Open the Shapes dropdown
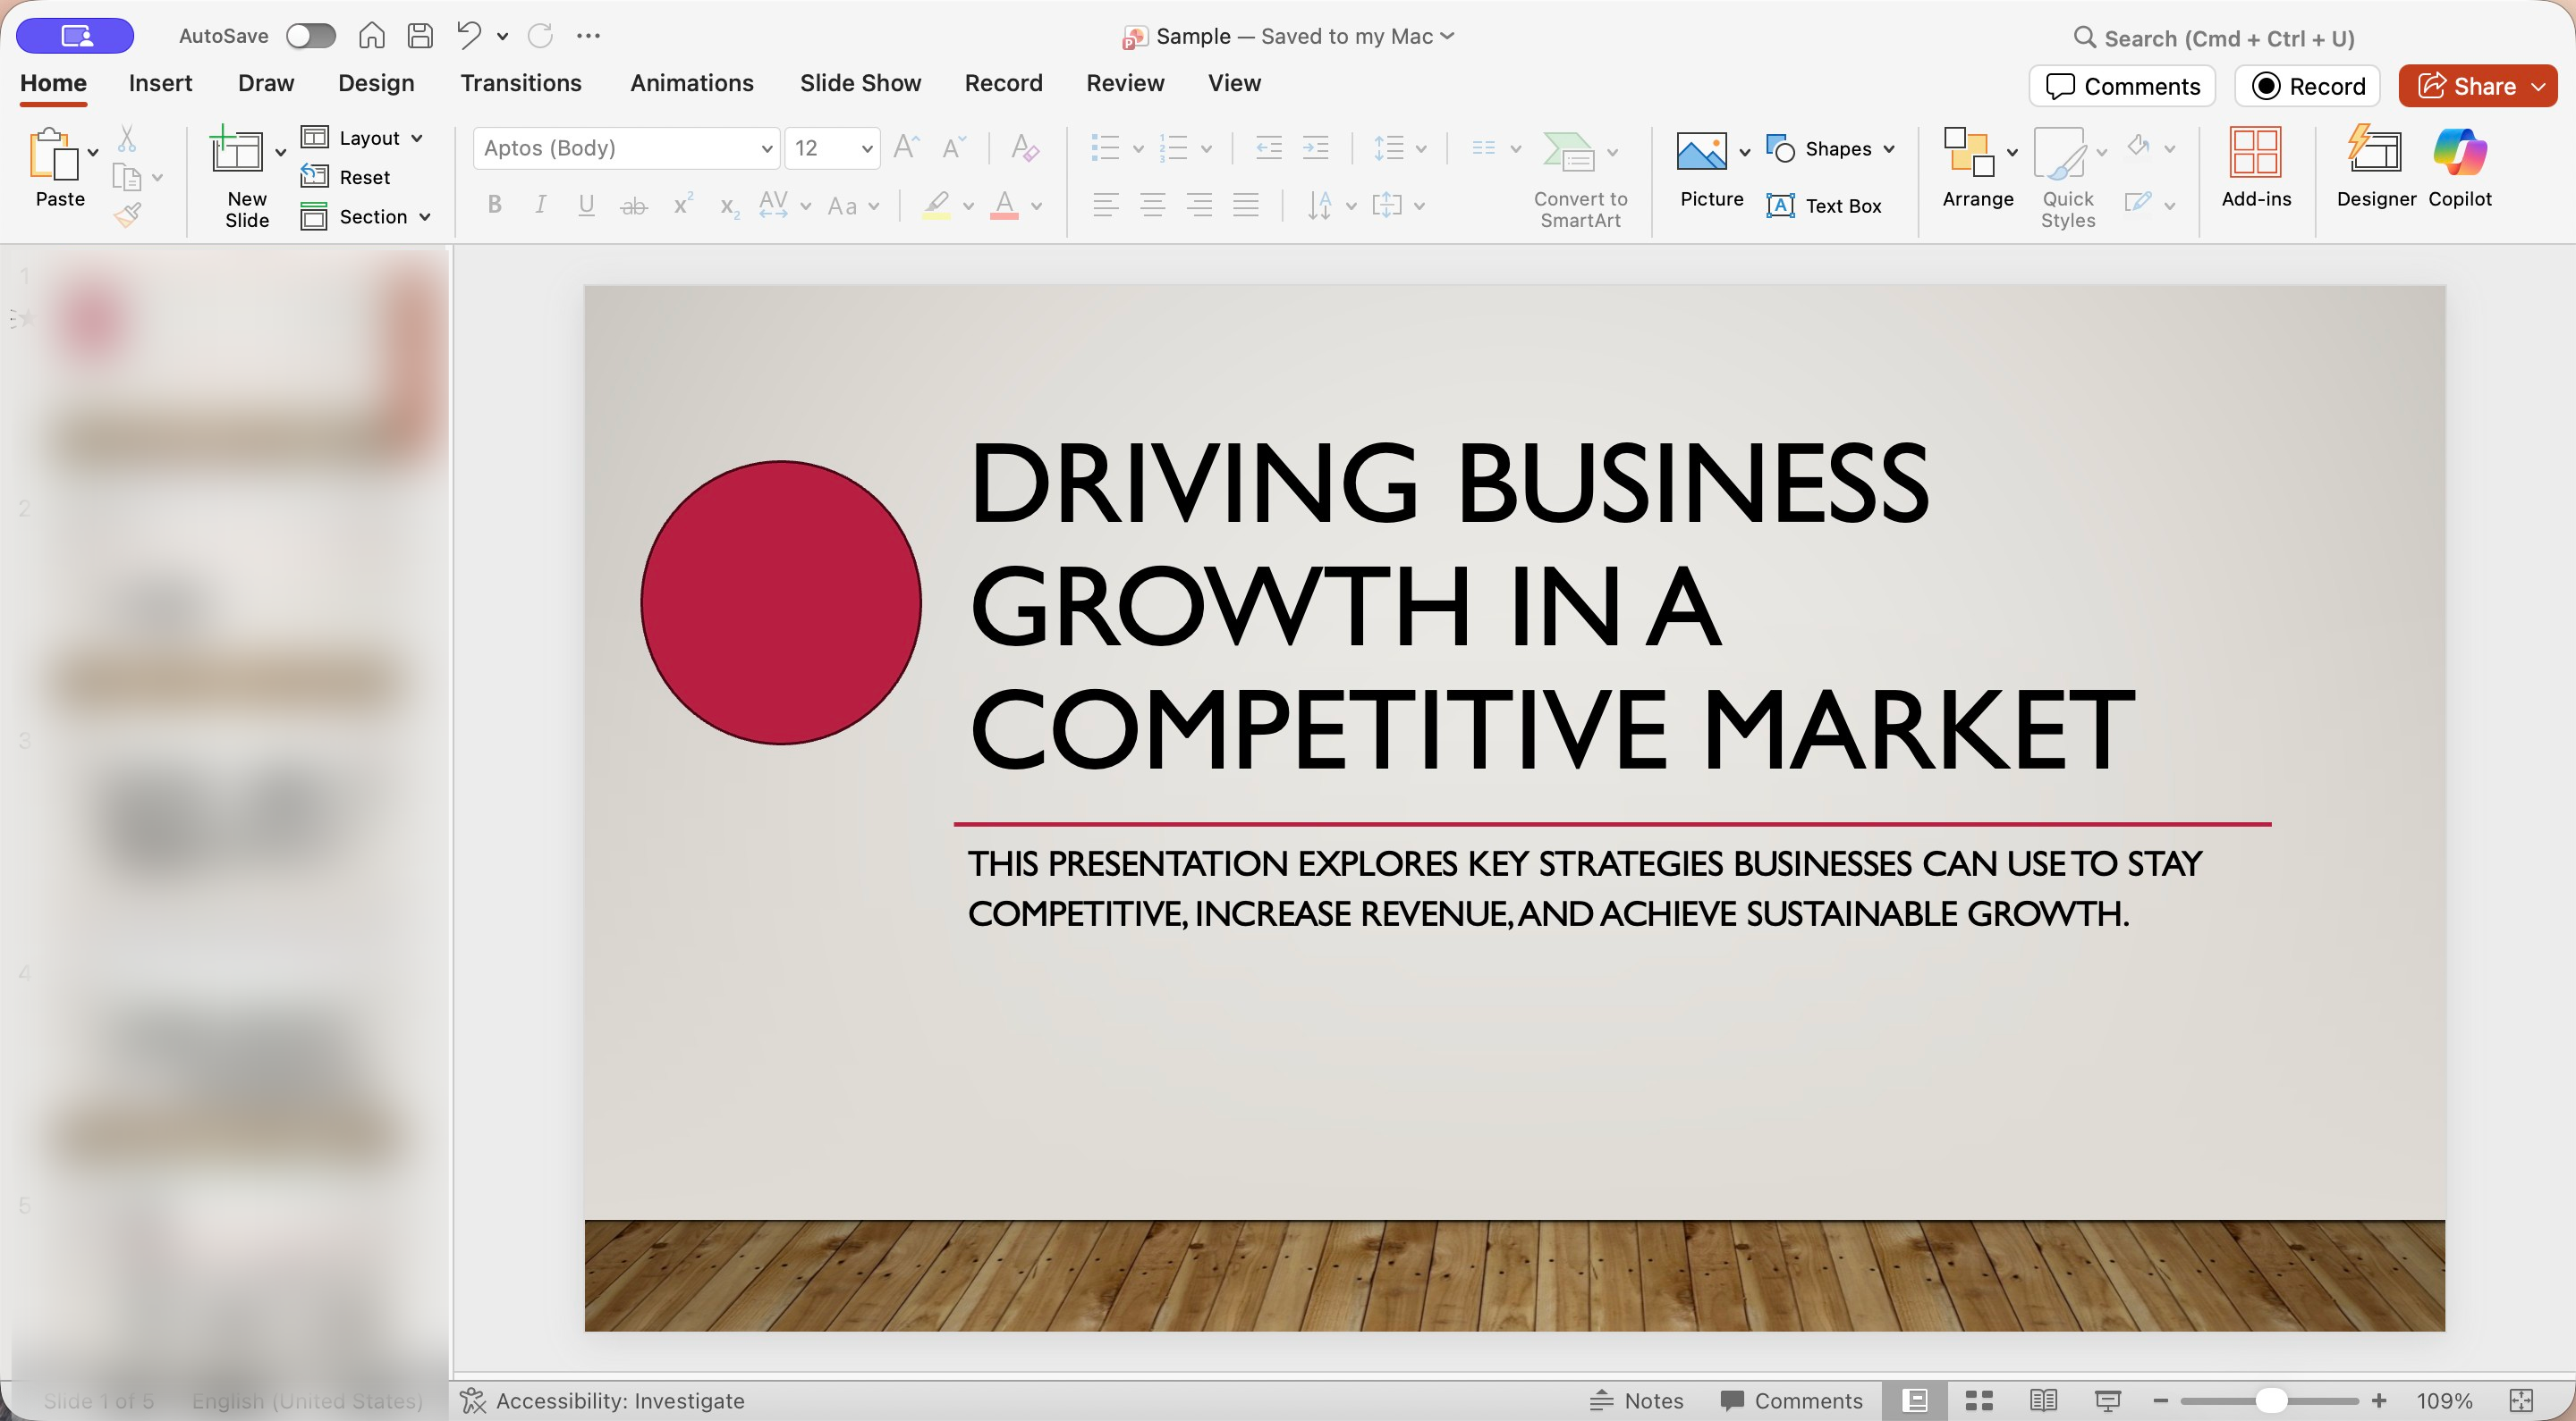The height and width of the screenshot is (1421, 2576). tap(1831, 149)
